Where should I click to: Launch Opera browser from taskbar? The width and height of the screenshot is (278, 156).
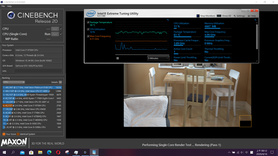pos(58,152)
